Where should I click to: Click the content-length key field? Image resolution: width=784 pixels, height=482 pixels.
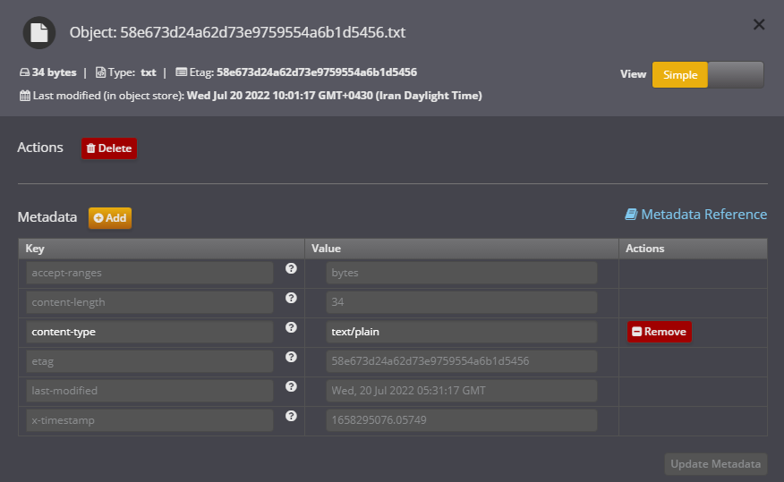149,302
